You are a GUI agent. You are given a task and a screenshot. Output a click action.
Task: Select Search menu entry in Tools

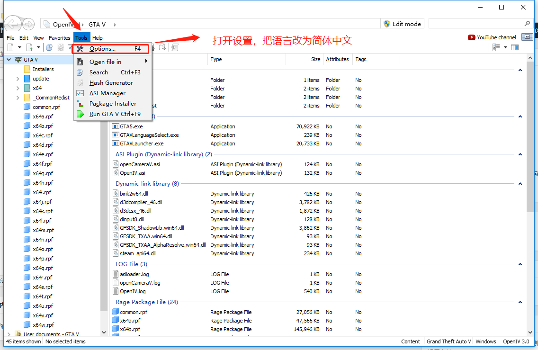(113, 72)
